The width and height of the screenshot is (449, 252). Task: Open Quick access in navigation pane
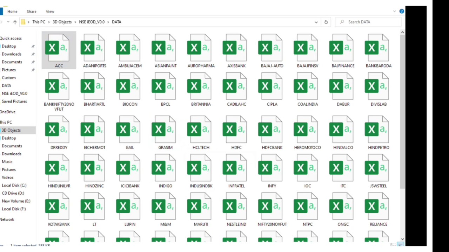click(11, 38)
